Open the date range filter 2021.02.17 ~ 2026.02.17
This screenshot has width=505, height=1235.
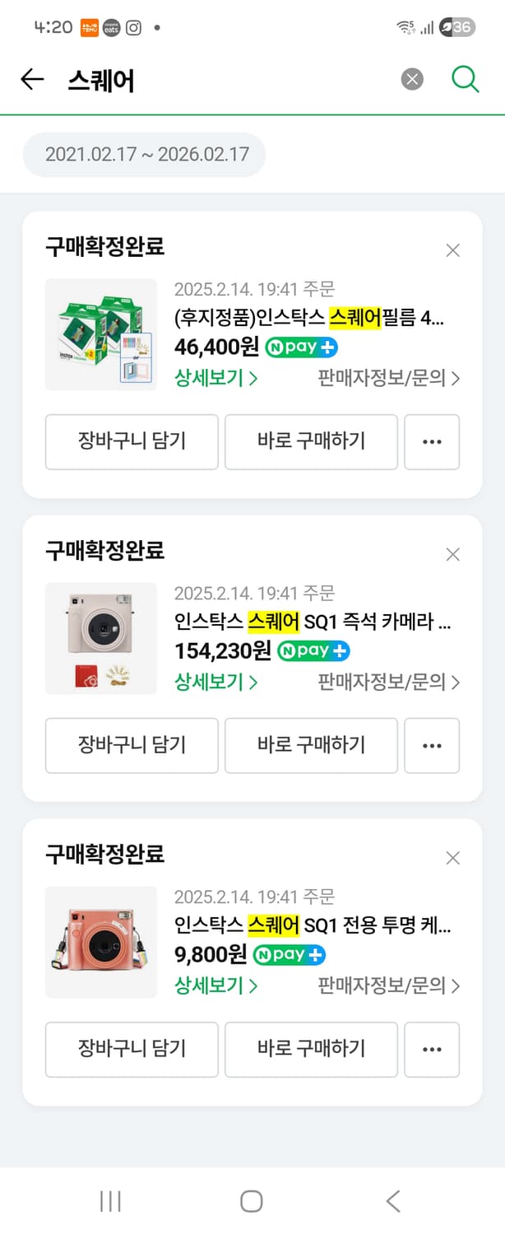click(144, 154)
